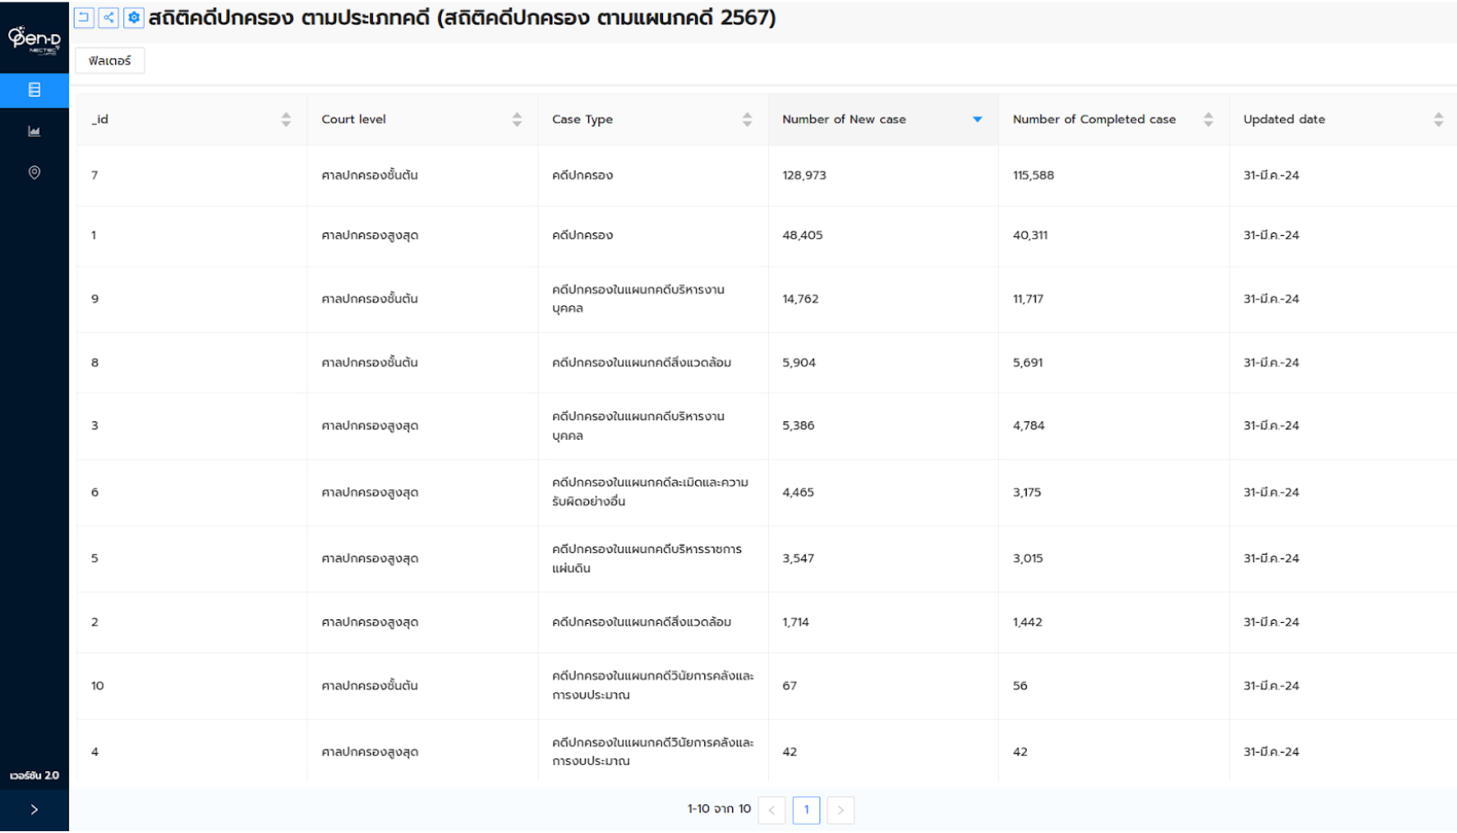The image size is (1457, 833).
Task: Click the row with 128,973 new cases
Action: [x=804, y=176]
